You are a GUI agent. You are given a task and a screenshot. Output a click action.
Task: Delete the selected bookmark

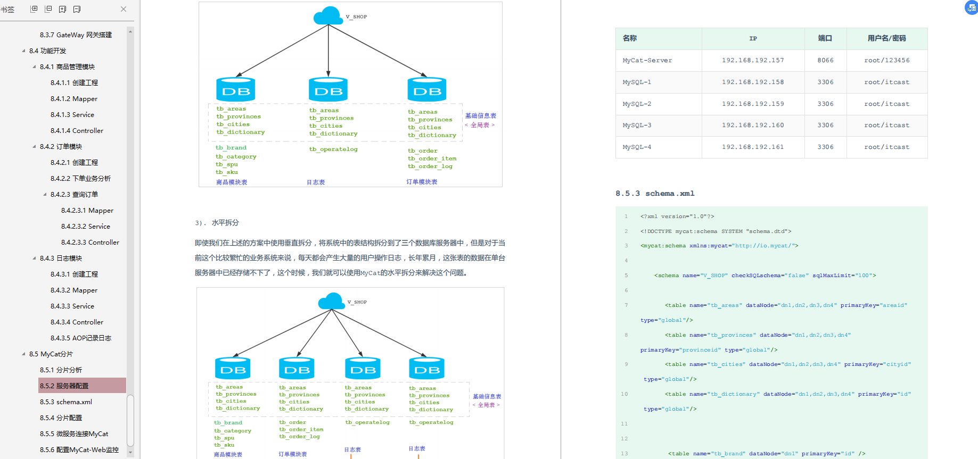[77, 9]
